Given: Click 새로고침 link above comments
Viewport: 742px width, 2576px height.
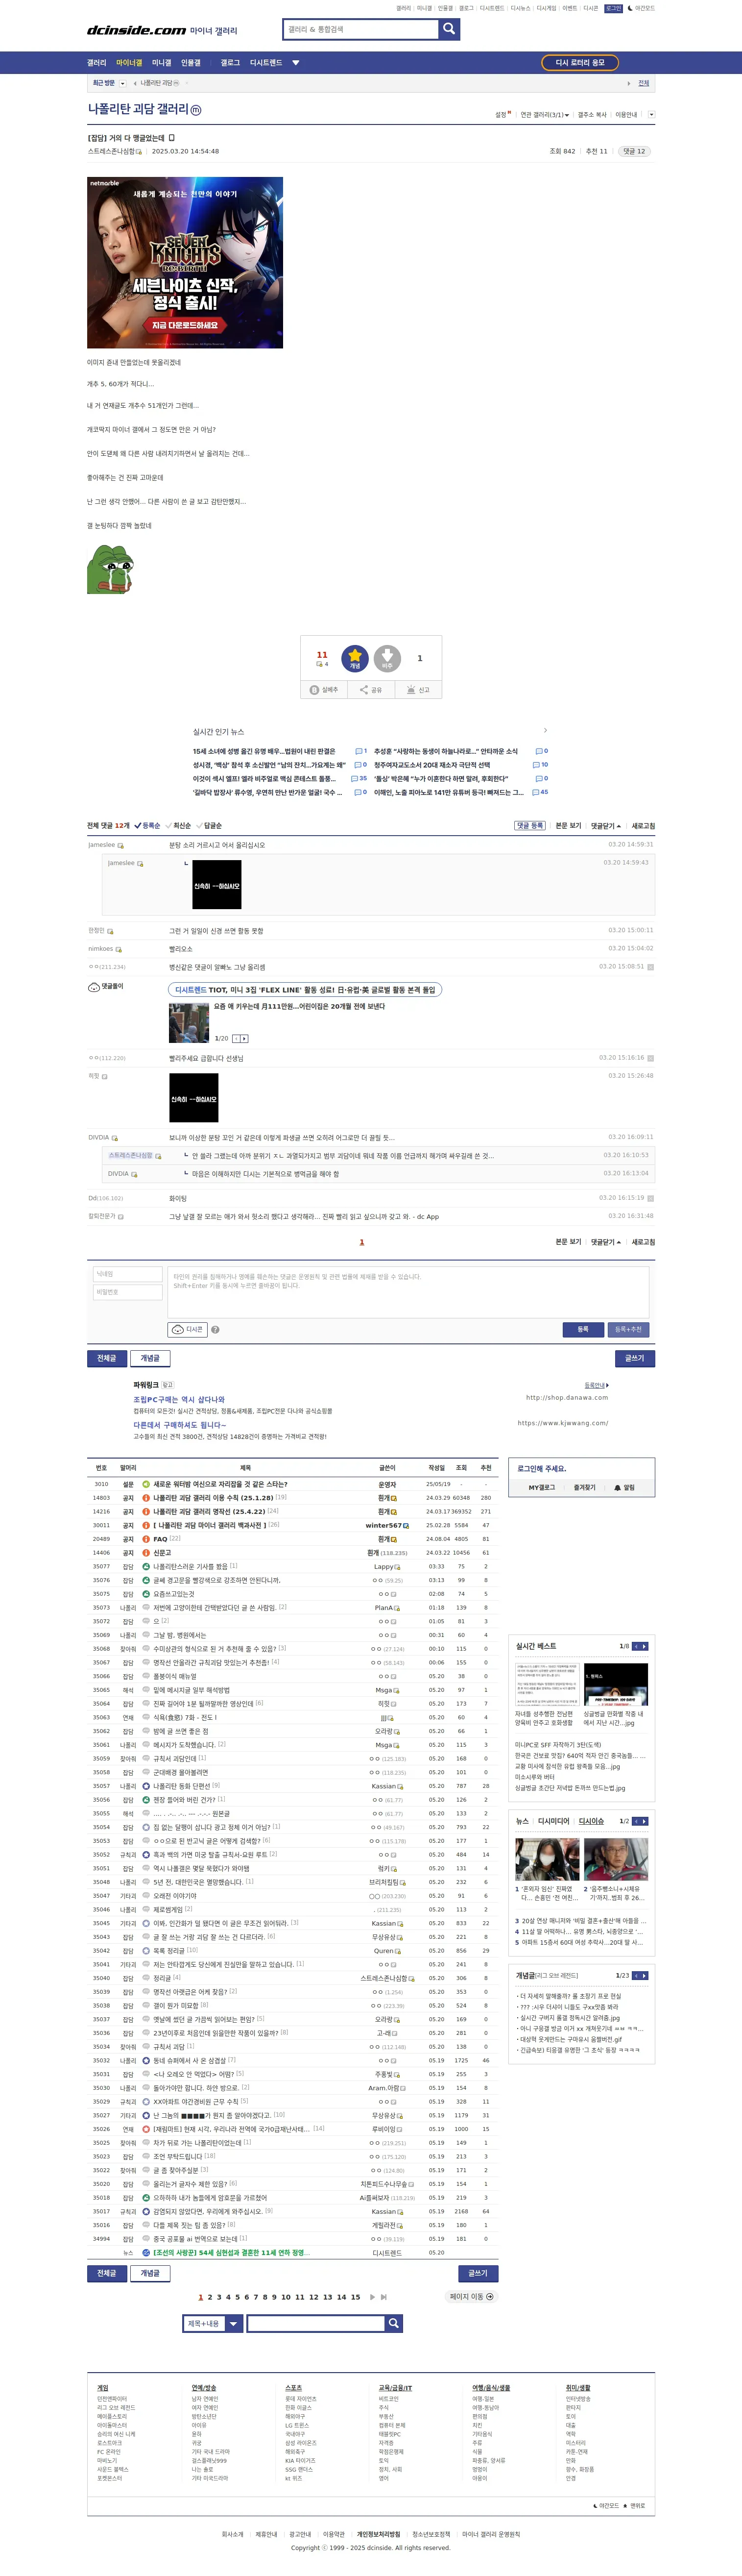Looking at the screenshot, I should (x=643, y=826).
